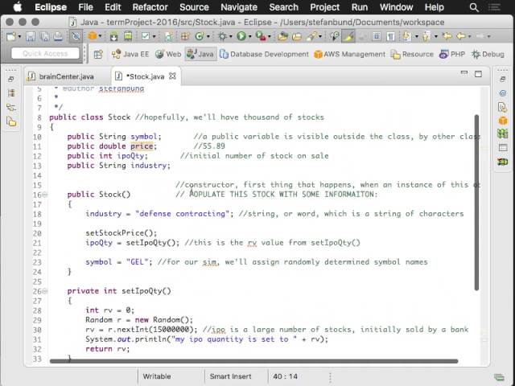Click the editor horizontal scrollbar

click(253, 361)
